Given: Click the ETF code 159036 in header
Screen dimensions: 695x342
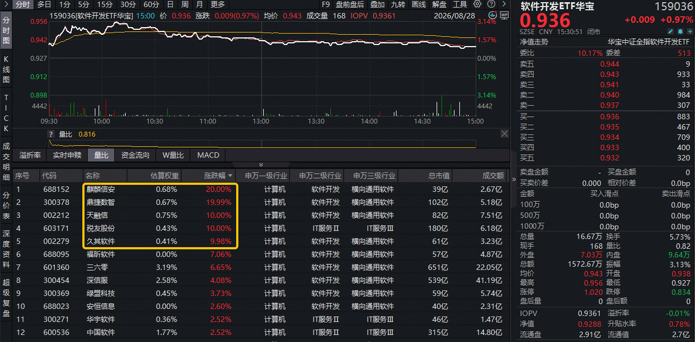Looking at the screenshot, I should pyautogui.click(x=673, y=6).
